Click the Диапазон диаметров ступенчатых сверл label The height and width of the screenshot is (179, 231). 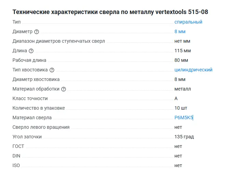click(x=58, y=41)
